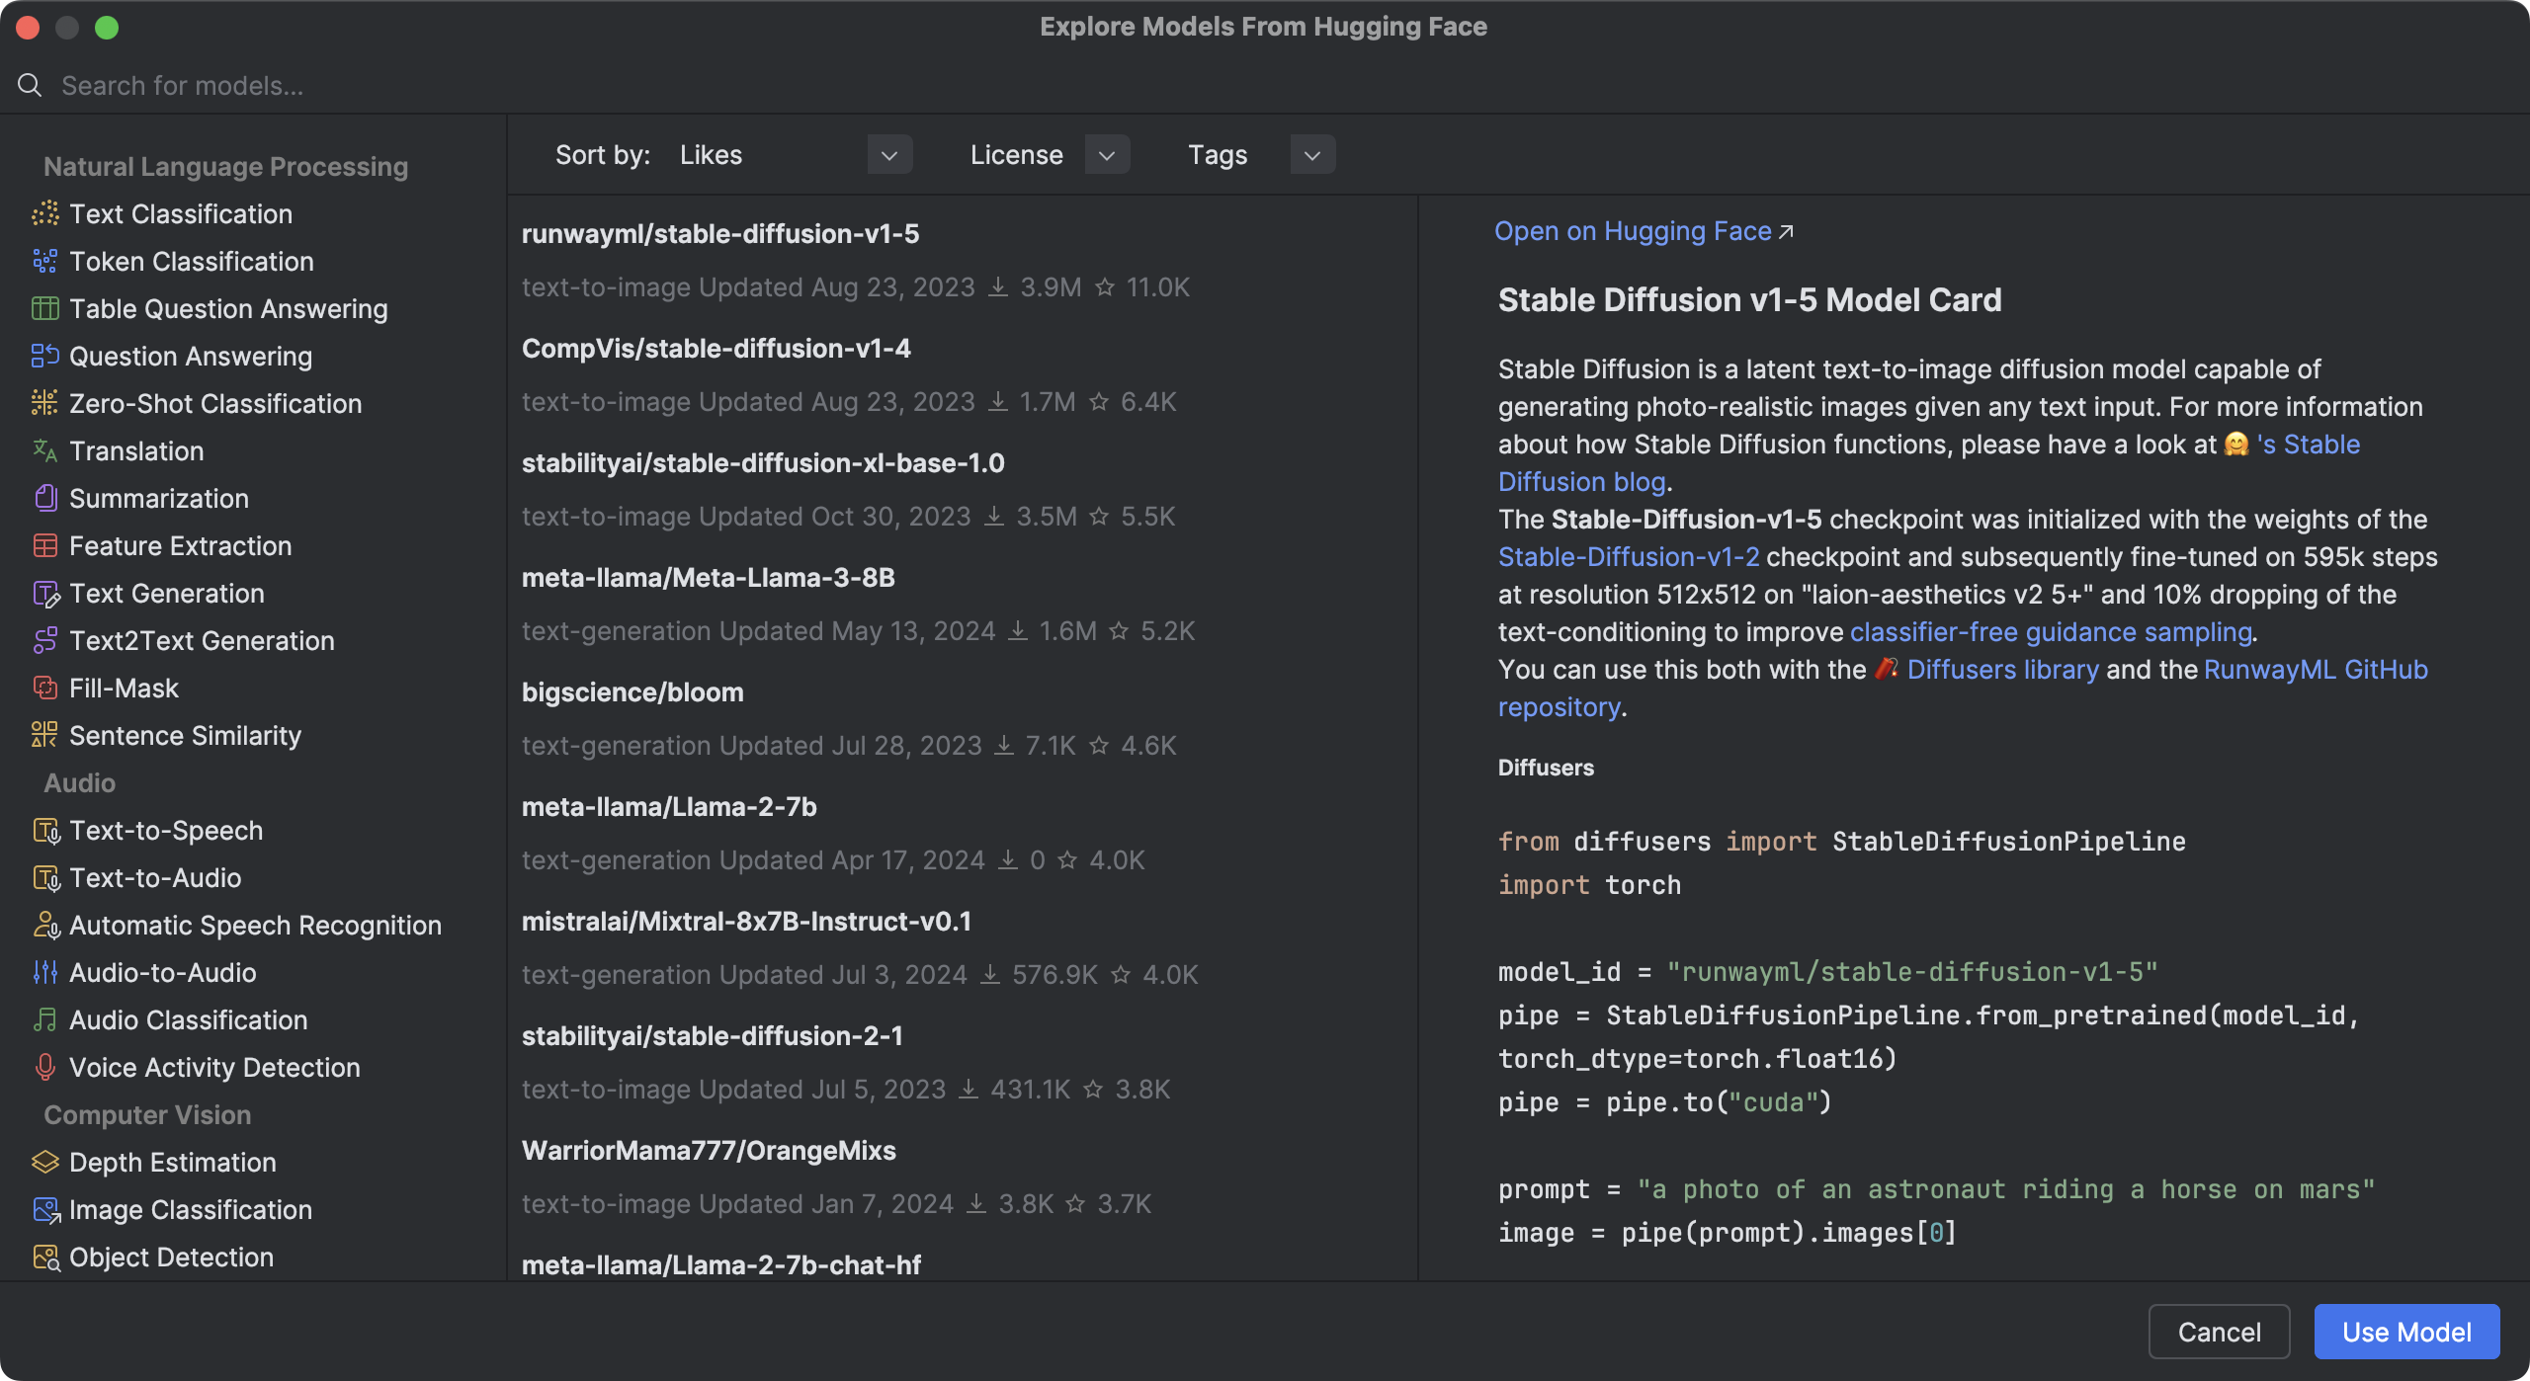2530x1381 pixels.
Task: Click the Use Model button
Action: pyautogui.click(x=2405, y=1331)
